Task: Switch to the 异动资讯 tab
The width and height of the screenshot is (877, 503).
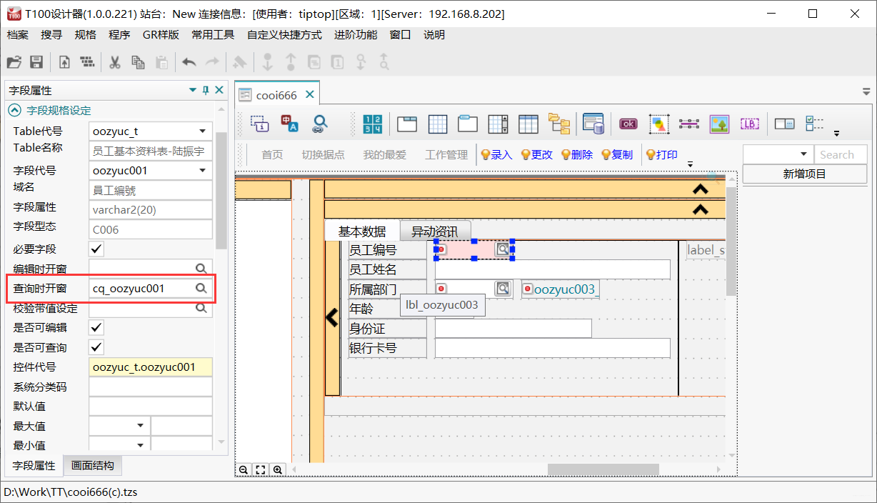Action: coord(434,231)
